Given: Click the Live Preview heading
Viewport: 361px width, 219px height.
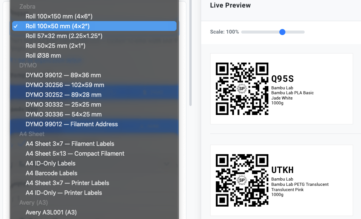Looking at the screenshot, I should [x=230, y=5].
